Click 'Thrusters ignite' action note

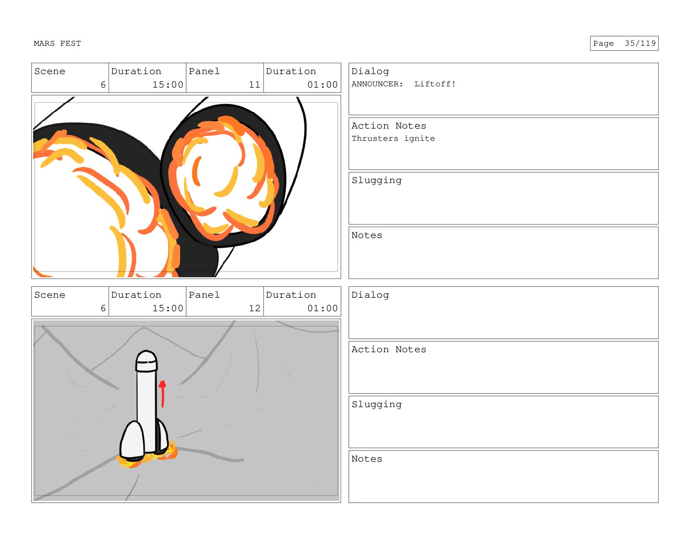pos(393,139)
